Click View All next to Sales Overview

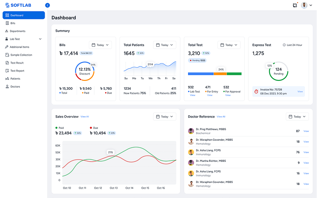point(85,117)
